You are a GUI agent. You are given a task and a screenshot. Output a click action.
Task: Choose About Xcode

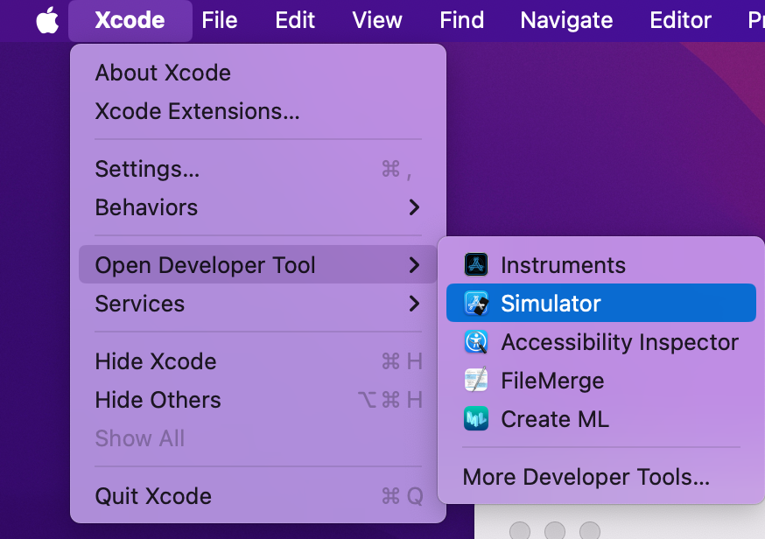[x=258, y=73]
